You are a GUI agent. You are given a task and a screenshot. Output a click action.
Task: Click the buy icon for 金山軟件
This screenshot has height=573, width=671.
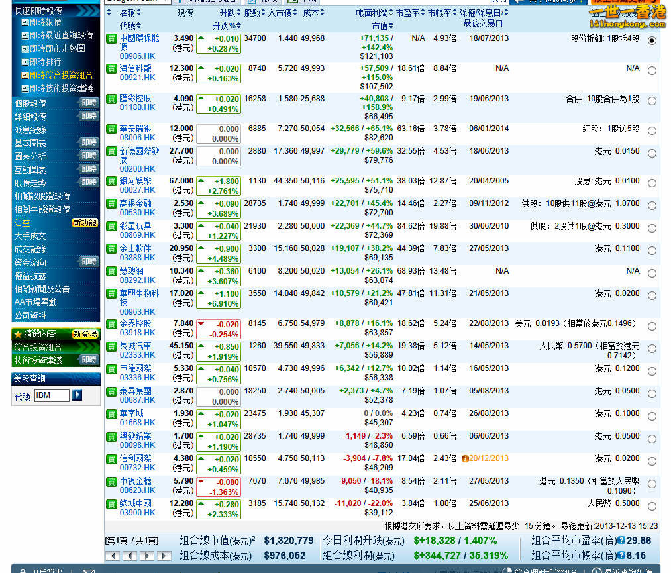tap(111, 248)
